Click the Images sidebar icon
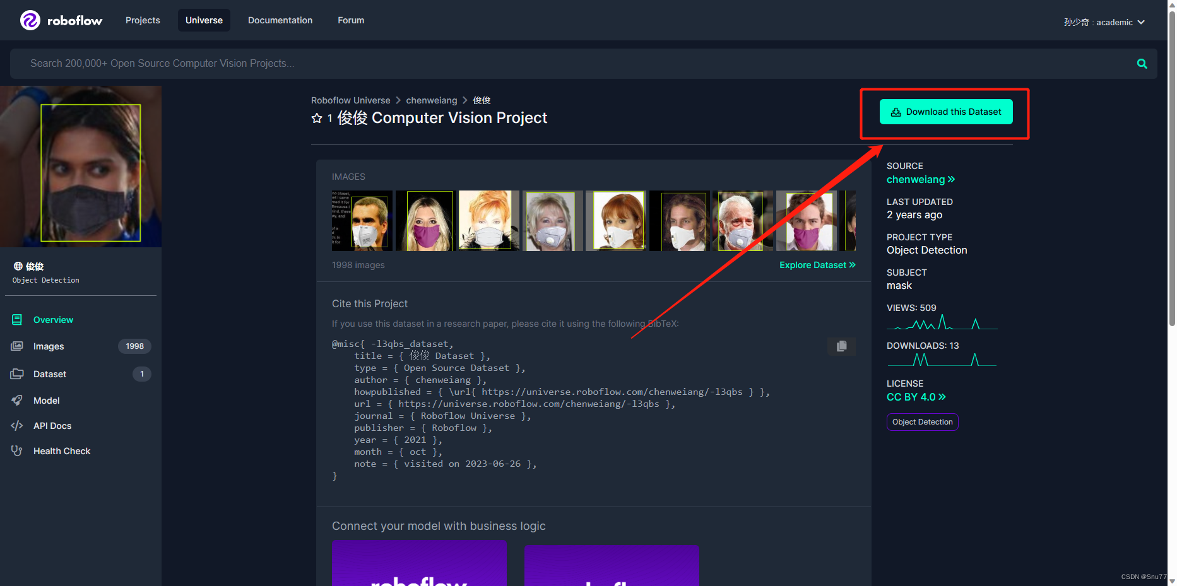The width and height of the screenshot is (1177, 586). click(17, 346)
